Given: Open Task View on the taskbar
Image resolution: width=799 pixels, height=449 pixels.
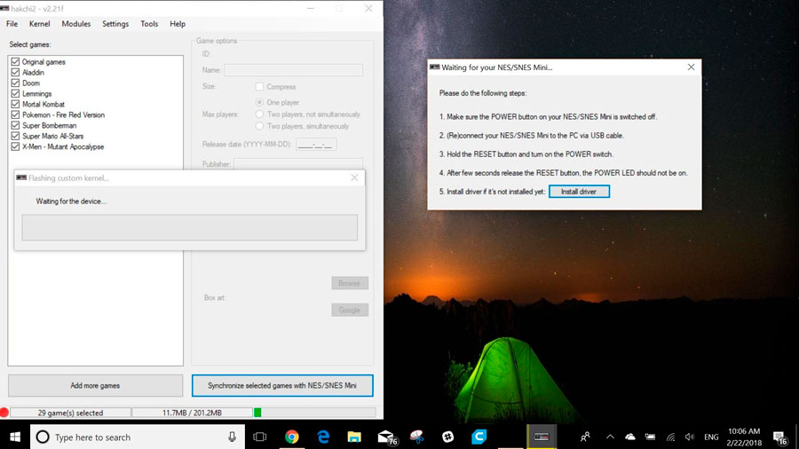Looking at the screenshot, I should click(x=260, y=437).
